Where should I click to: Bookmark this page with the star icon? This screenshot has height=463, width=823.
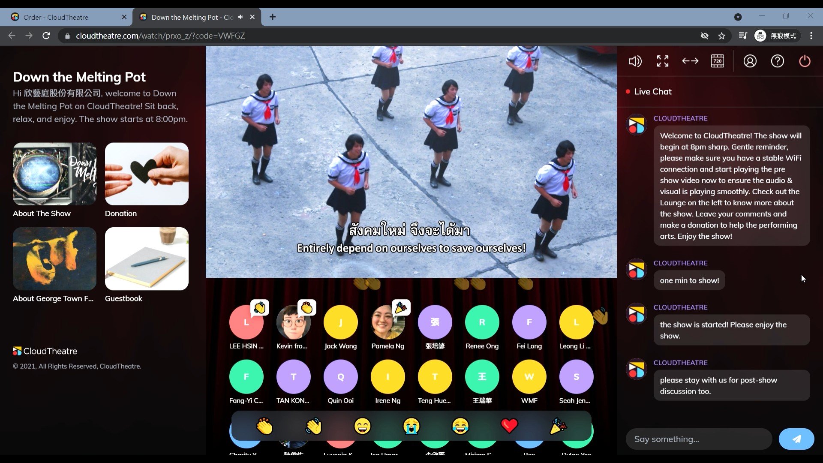tap(722, 36)
